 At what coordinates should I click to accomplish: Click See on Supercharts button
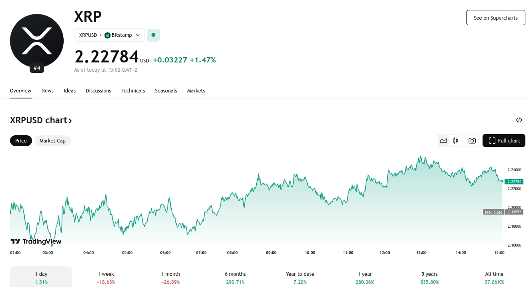(495, 18)
